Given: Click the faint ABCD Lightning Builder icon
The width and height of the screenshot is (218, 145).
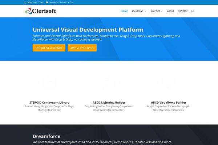Looking at the screenshot, I should 109,83.
